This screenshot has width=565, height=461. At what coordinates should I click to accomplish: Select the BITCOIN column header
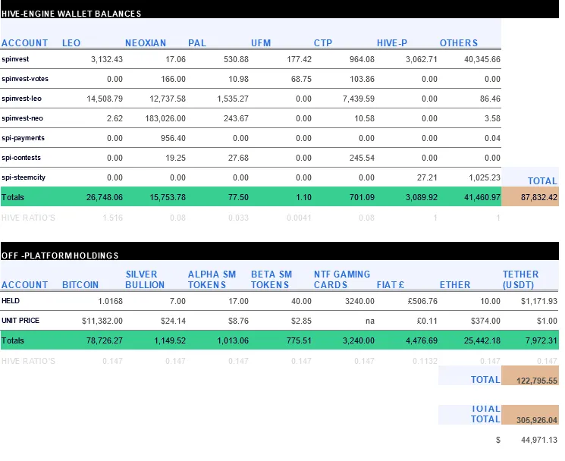[80, 285]
